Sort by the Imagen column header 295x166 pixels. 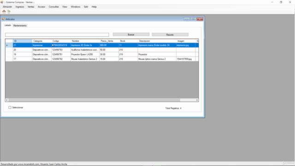click(186, 41)
